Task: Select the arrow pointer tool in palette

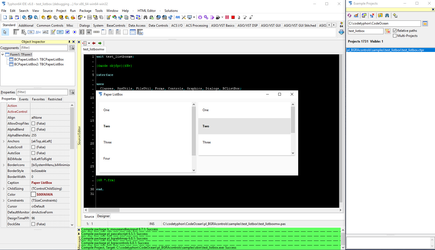Action: [x=5, y=32]
